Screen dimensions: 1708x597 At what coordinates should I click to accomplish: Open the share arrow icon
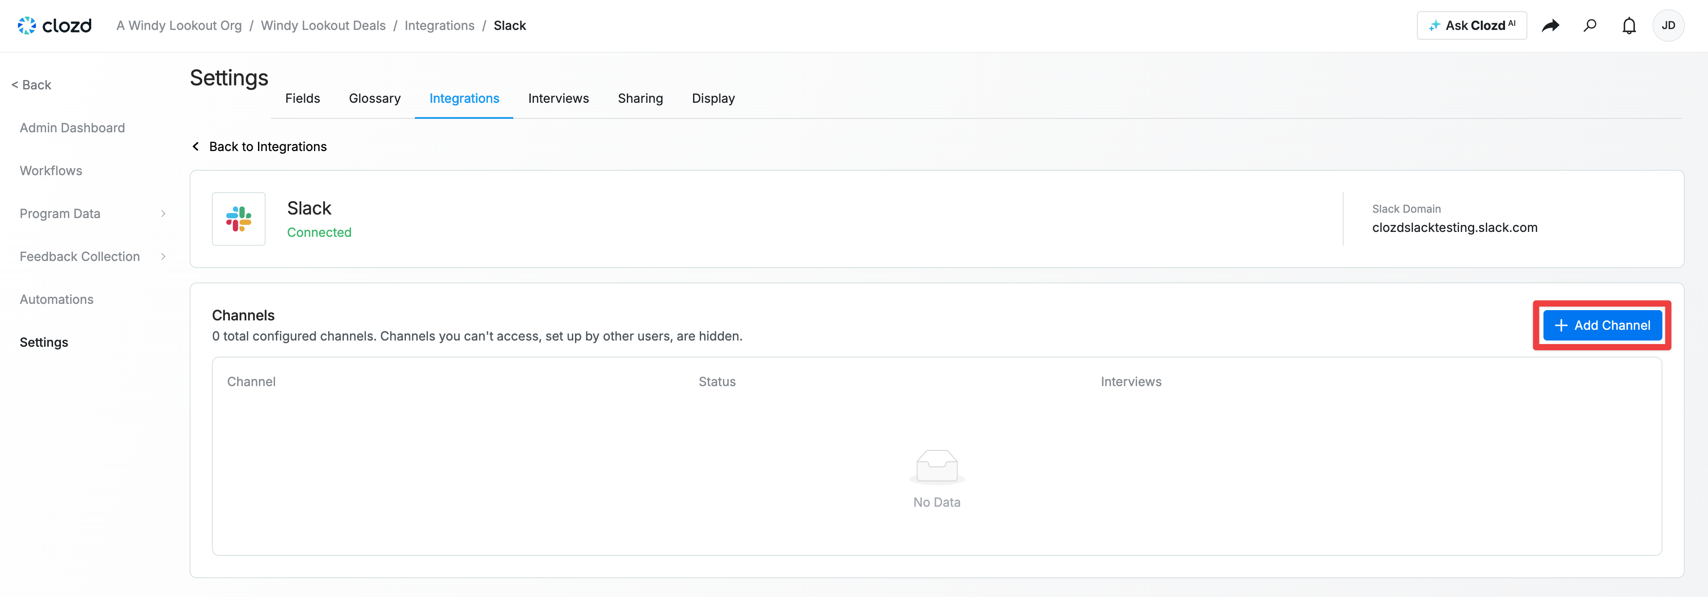[1550, 25]
